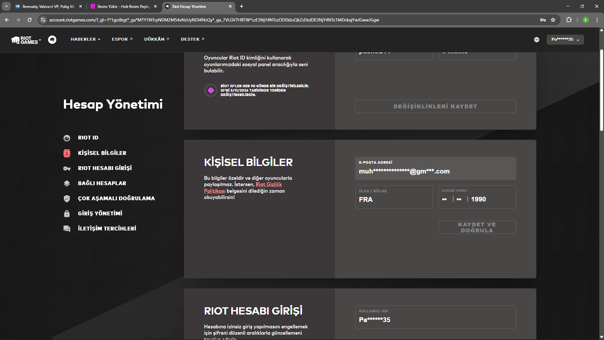Open the browser Extensions puzzle icon
Screen dimensions: 604x340
point(569,20)
